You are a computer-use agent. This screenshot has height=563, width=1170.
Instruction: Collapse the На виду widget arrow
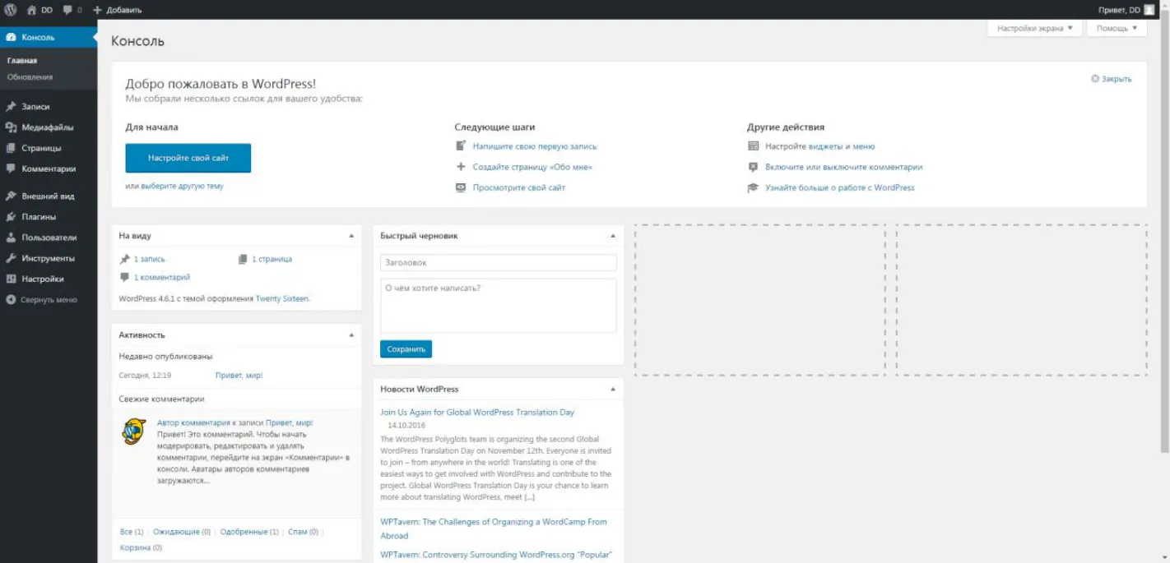click(351, 236)
